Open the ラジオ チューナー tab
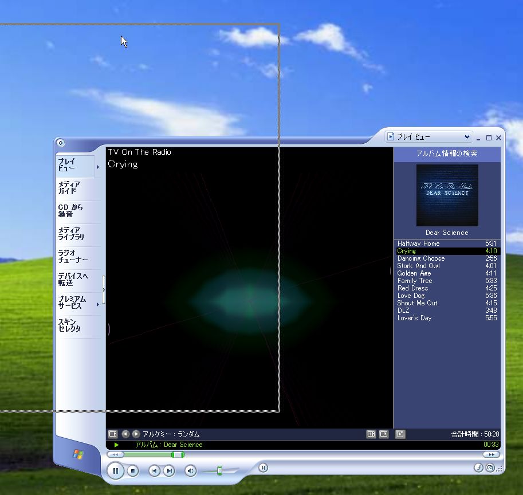This screenshot has height=495, width=523. (78, 257)
